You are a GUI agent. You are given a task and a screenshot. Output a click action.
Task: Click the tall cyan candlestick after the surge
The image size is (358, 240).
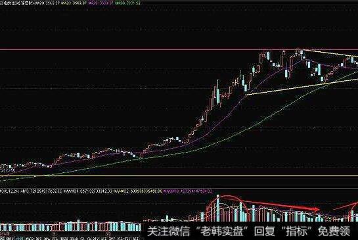pyautogui.click(x=218, y=93)
